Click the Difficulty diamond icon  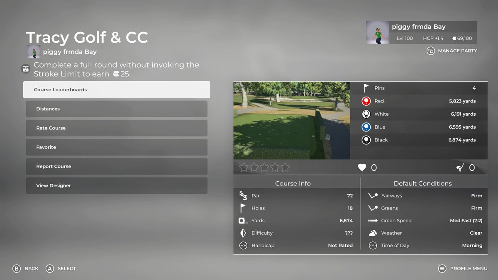(243, 233)
